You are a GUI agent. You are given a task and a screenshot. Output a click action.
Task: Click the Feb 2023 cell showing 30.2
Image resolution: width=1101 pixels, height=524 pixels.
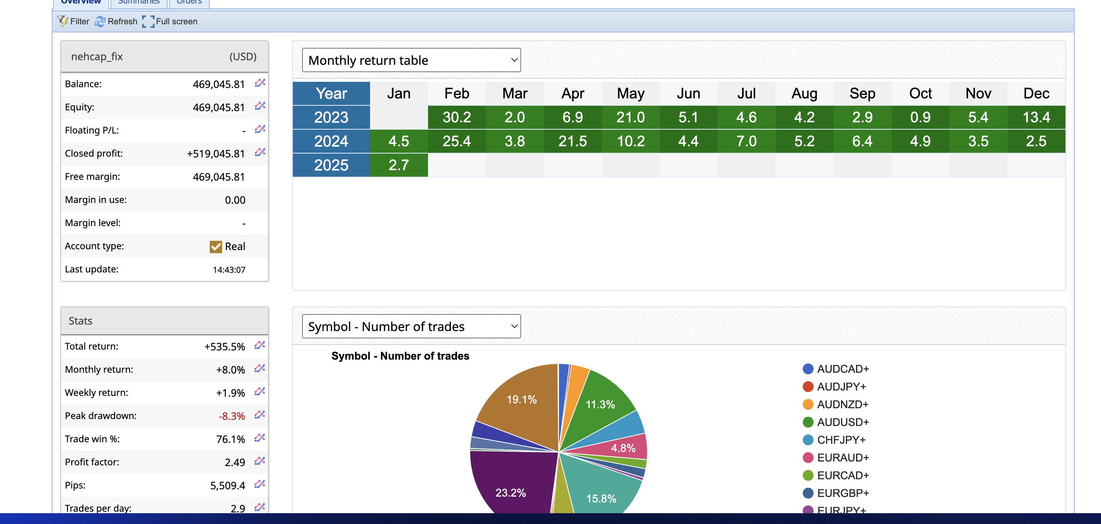[457, 117]
